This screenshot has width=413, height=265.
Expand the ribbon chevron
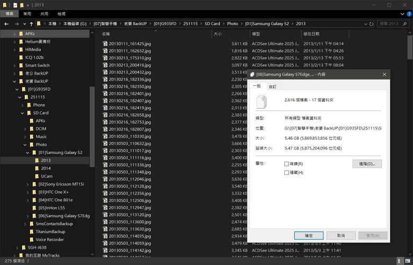tap(402, 14)
